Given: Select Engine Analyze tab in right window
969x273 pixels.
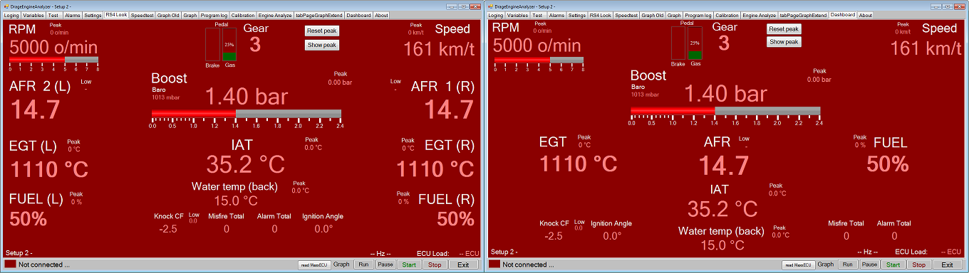Looking at the screenshot, I should [760, 15].
